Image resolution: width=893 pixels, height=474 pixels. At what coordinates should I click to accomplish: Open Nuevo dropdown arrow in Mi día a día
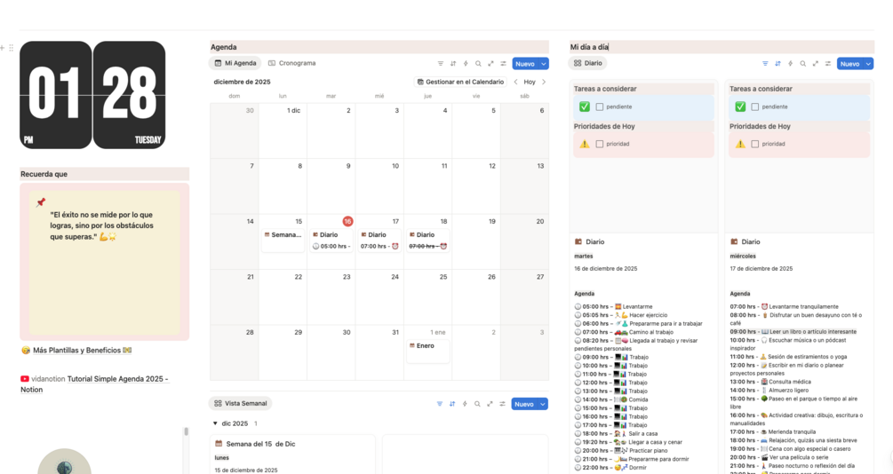(x=868, y=64)
